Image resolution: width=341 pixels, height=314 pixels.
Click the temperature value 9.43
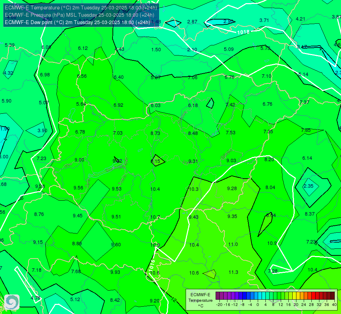pos(193,217)
